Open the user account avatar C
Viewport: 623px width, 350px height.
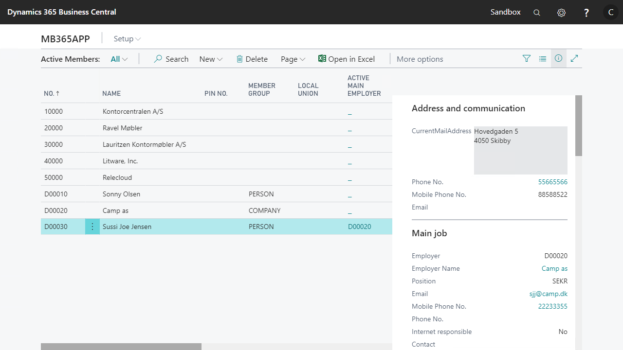coord(611,12)
